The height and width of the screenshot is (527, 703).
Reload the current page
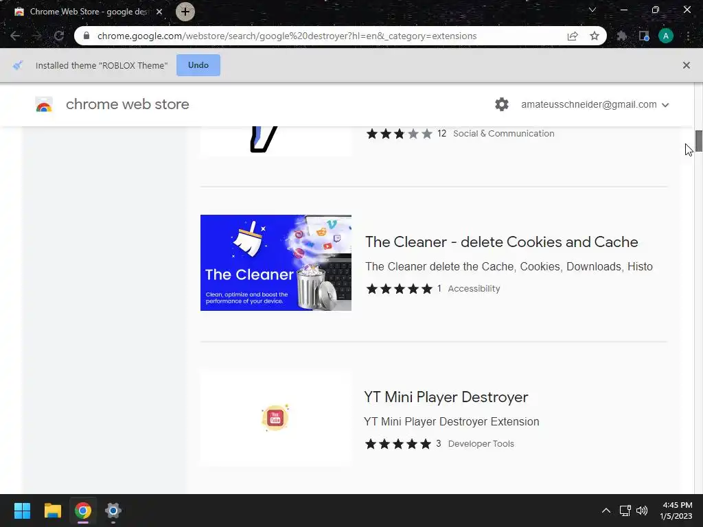[59, 36]
